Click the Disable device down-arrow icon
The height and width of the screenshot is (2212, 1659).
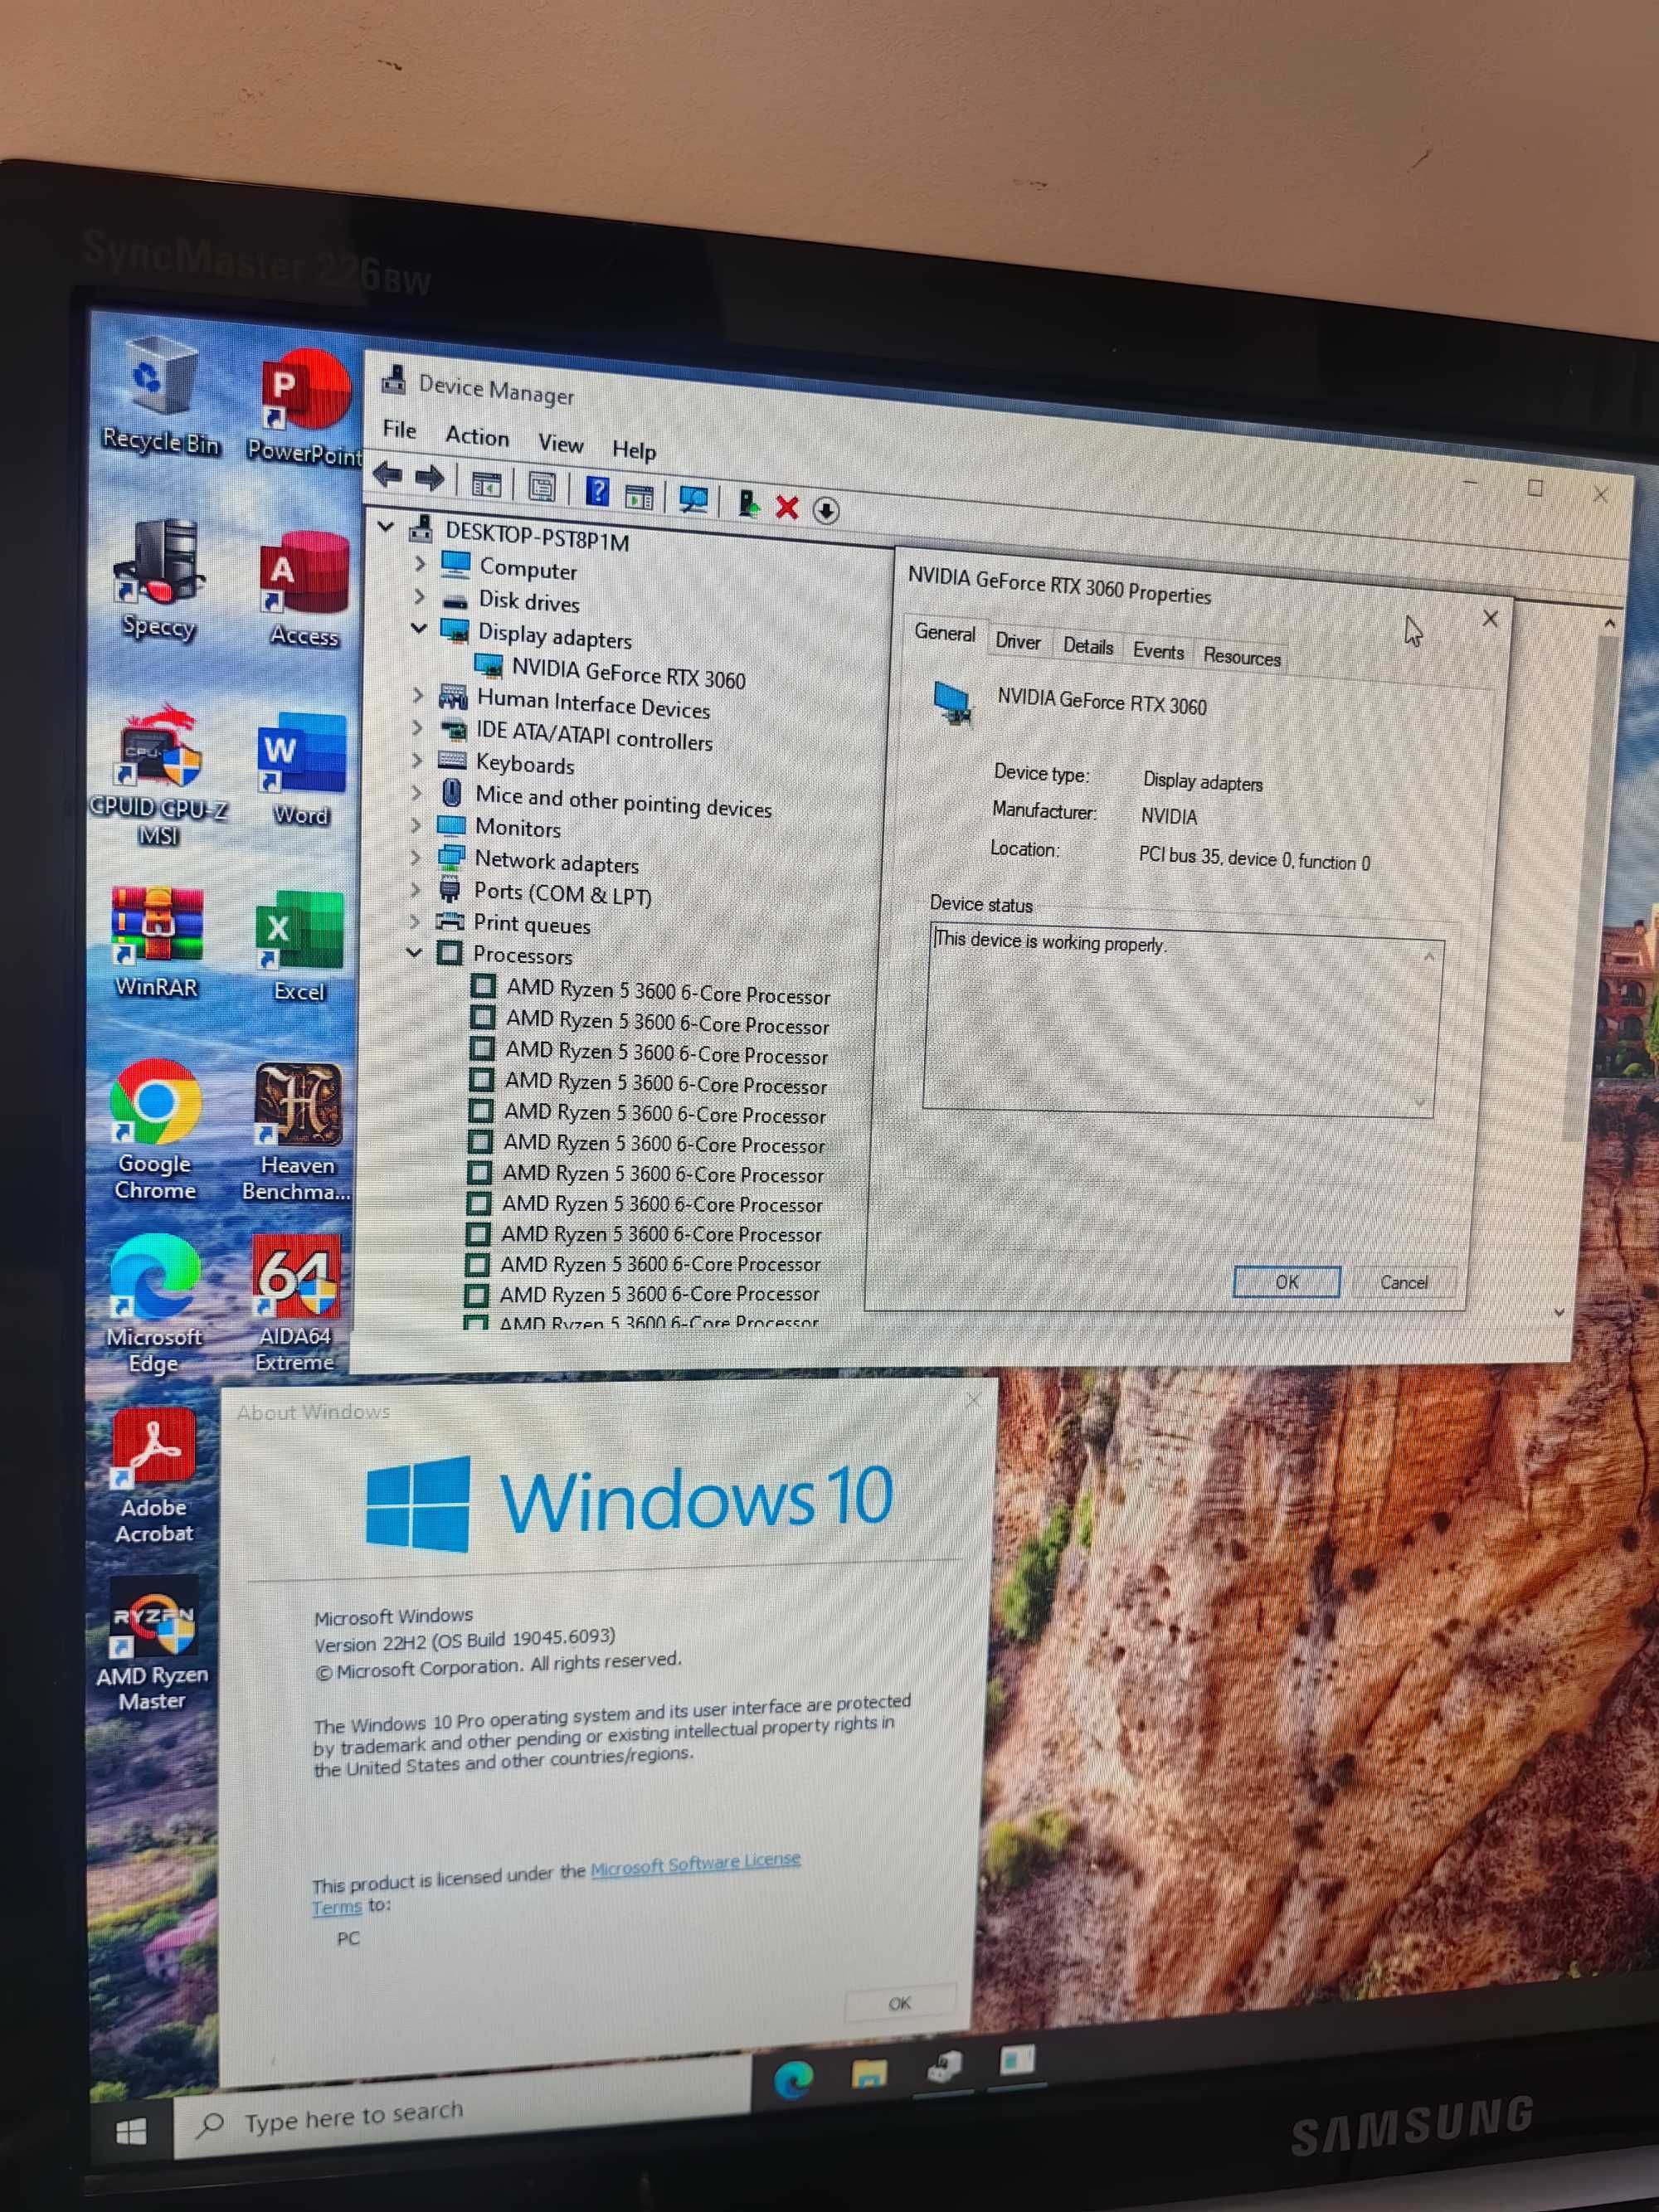(x=825, y=510)
